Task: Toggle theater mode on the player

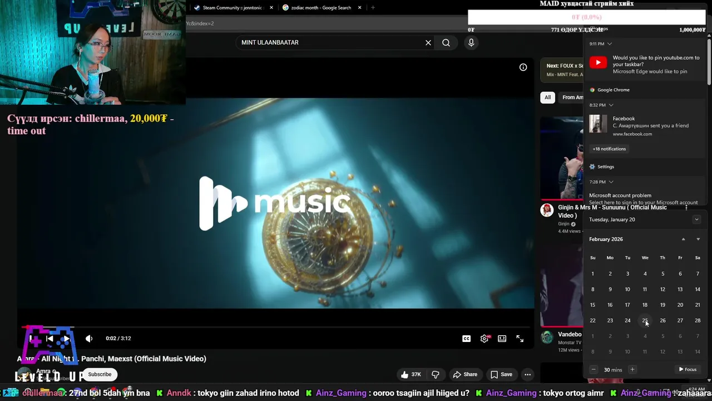Action: 502,339
